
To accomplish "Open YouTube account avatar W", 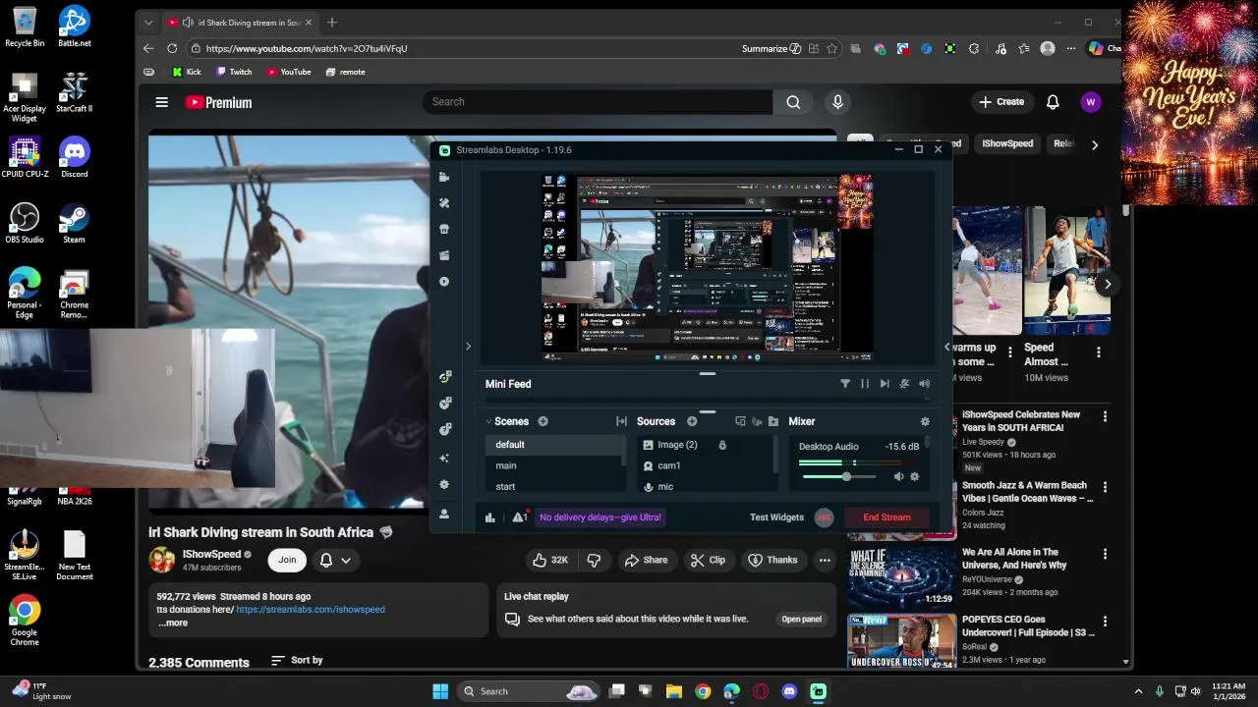I will pos(1090,102).
